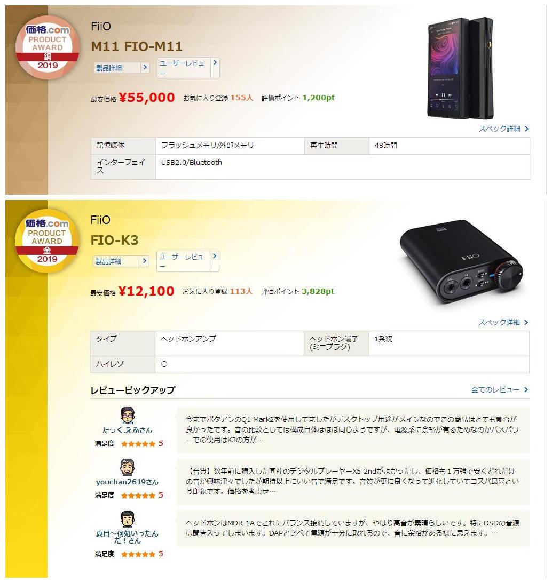Open 製品詳細 for the FIO-K3
This screenshot has height=583, width=552.
point(121,261)
